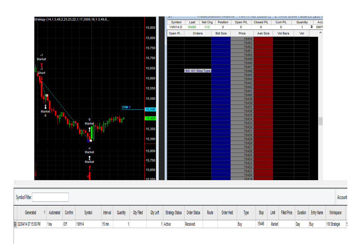The image size is (363, 247).
Task: Click the Confirm column header
Action: tap(69, 213)
